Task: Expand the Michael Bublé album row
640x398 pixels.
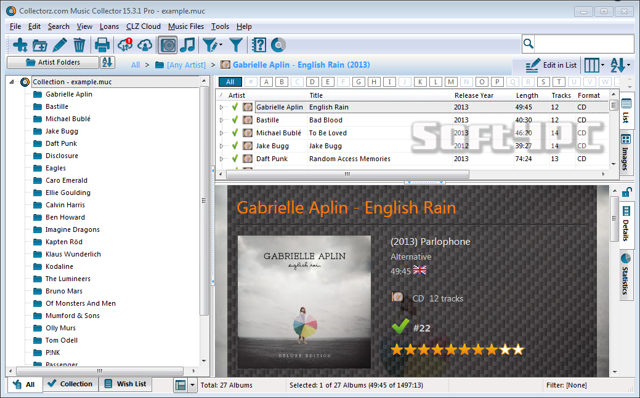Action: tap(222, 133)
